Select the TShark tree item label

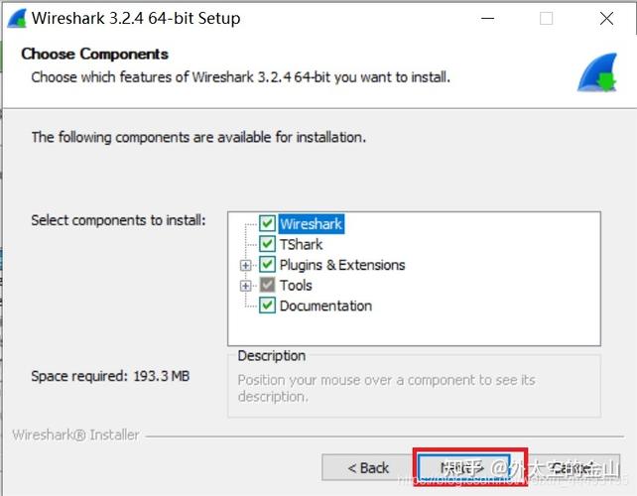tap(301, 244)
